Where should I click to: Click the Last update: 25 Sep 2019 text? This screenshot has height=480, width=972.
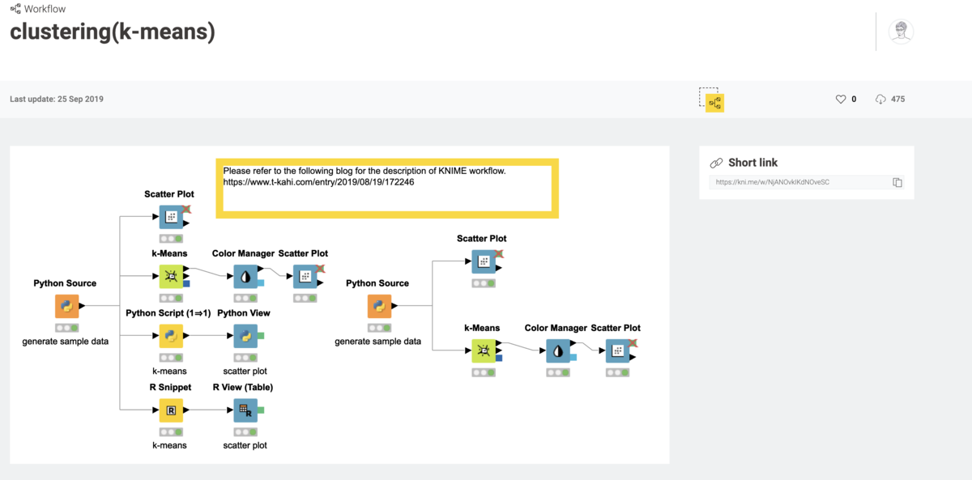tap(57, 100)
